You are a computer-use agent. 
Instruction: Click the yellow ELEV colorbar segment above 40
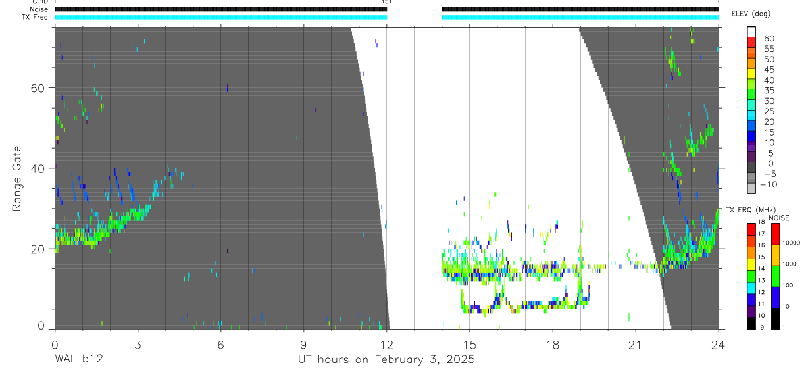[x=751, y=73]
